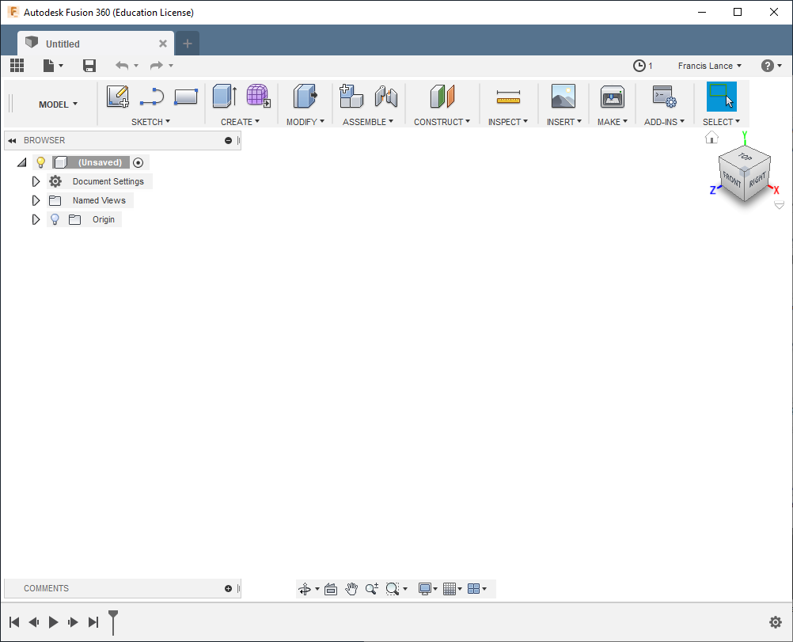Open the Francis Lance account dropdown
Image resolution: width=793 pixels, height=642 pixels.
(710, 66)
